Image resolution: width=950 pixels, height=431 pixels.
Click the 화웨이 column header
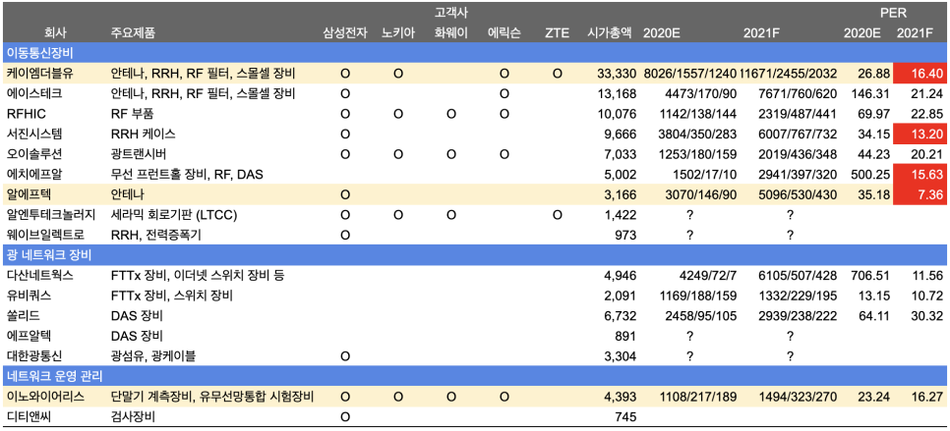450,33
